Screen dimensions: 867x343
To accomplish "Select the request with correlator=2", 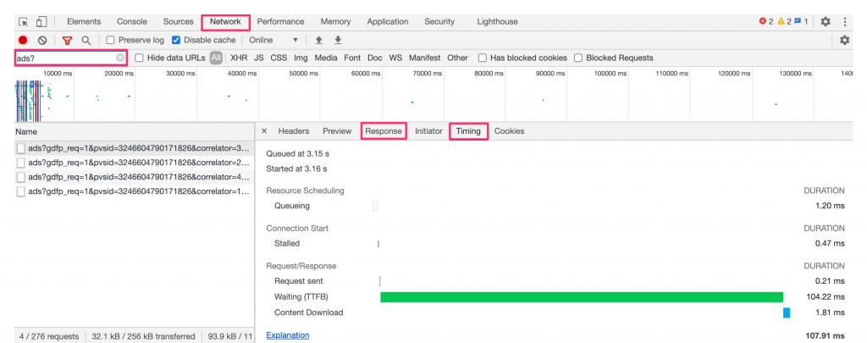I will pyautogui.click(x=133, y=163).
